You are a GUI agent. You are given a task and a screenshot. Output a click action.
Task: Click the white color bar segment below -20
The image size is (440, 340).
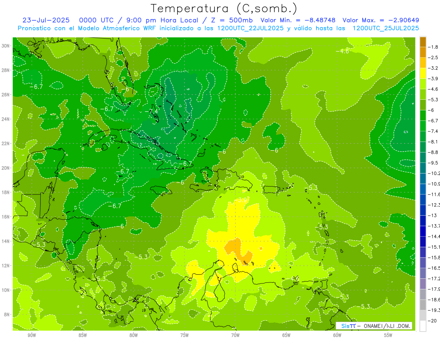pyautogui.click(x=423, y=326)
